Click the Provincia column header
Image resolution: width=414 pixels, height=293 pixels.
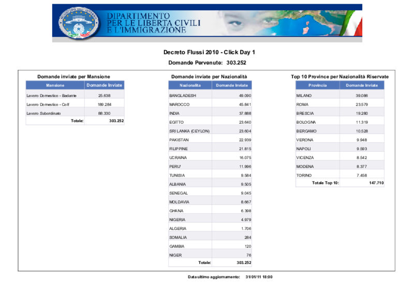point(317,85)
